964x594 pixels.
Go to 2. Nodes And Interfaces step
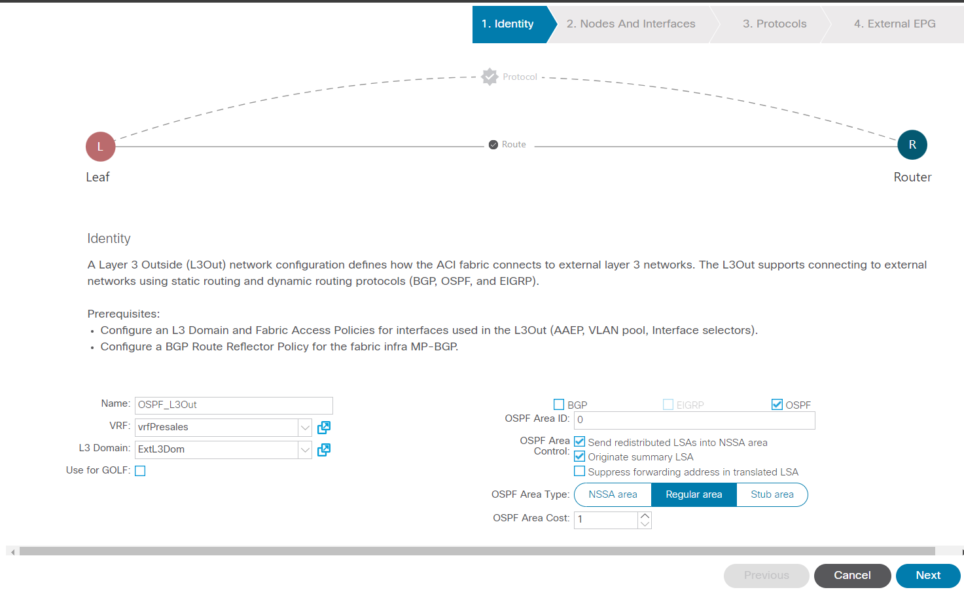[x=631, y=24]
